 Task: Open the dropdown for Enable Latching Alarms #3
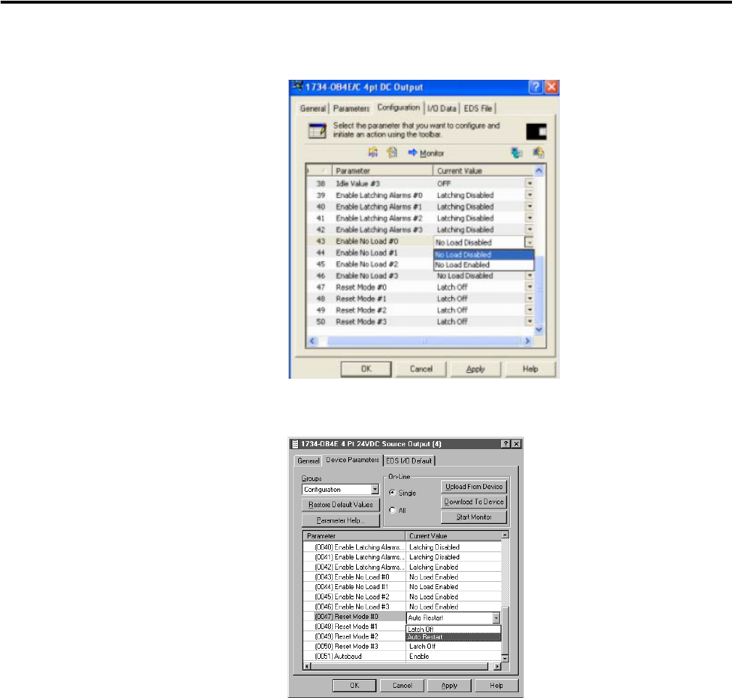tap(530, 229)
